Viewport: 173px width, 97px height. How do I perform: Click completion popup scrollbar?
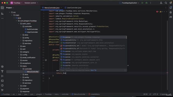click(127, 37)
